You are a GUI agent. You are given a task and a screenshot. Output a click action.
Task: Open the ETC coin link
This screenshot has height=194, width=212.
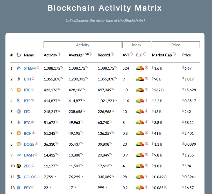tap(27, 123)
